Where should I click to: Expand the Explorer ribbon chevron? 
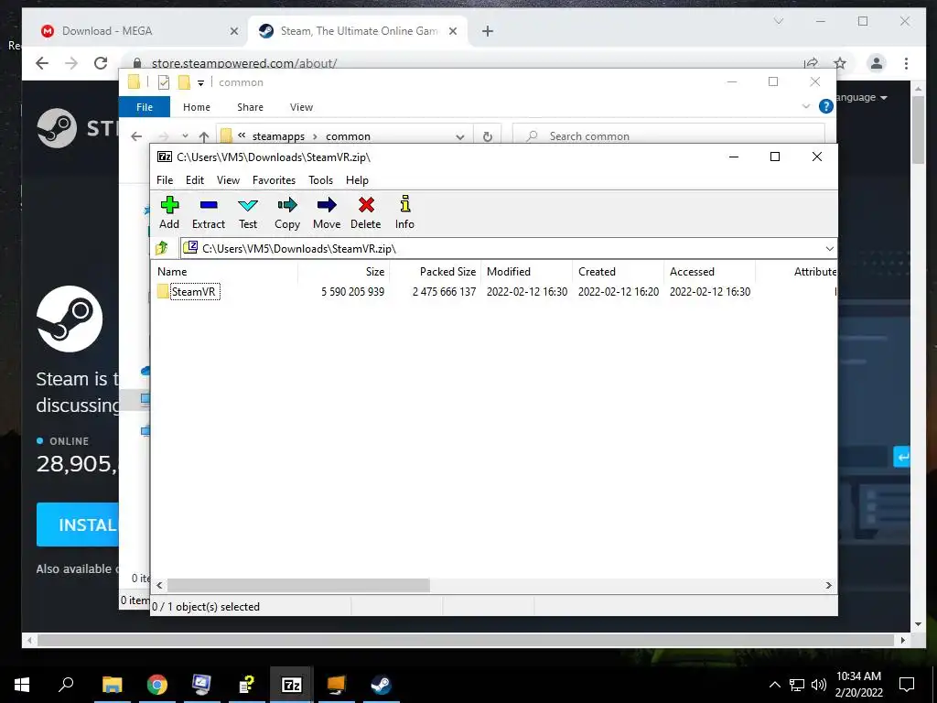pyautogui.click(x=806, y=106)
